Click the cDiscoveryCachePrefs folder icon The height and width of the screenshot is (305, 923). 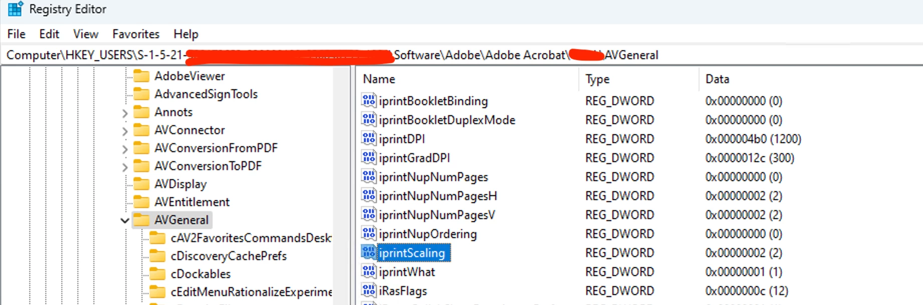point(158,256)
